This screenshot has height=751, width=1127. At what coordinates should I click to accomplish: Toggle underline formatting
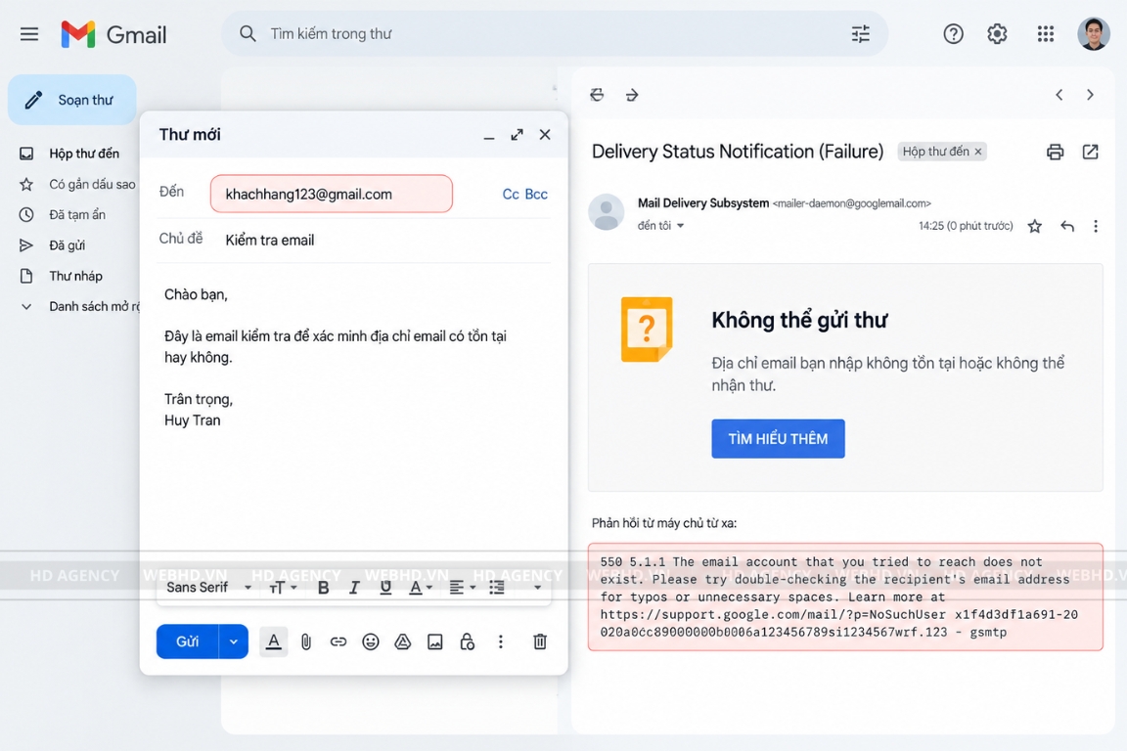[x=385, y=588]
